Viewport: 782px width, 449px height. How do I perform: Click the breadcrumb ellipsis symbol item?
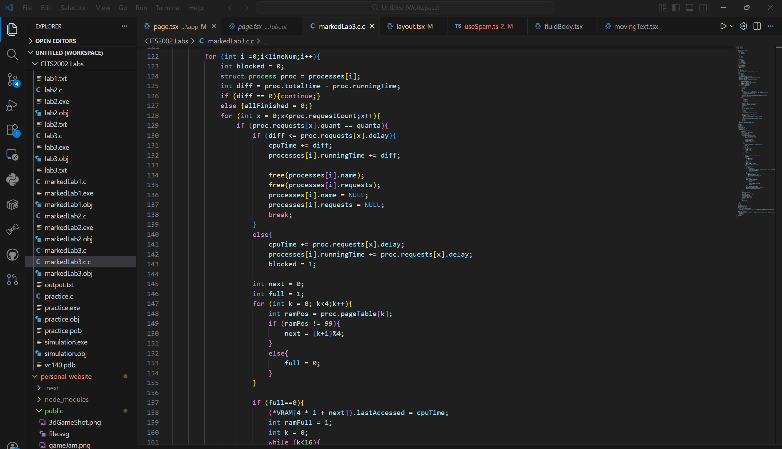point(265,41)
